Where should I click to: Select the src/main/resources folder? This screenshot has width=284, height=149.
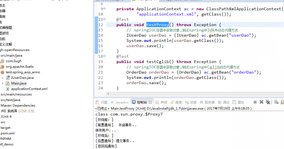[16, 94]
